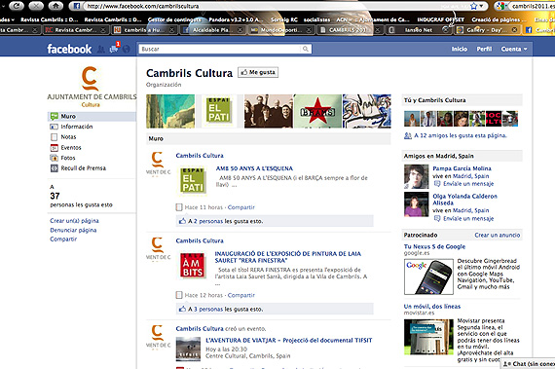Switch to the 'Alcaldable Pla...' browser tab
The height and width of the screenshot is (369, 555).
point(212,30)
